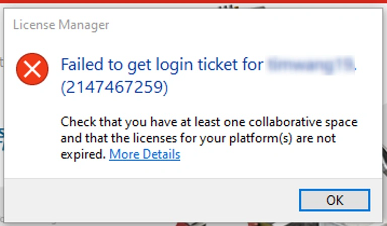This screenshot has width=387, height=226.
Task: Click the gray footer left of OK
Action: pos(151,199)
